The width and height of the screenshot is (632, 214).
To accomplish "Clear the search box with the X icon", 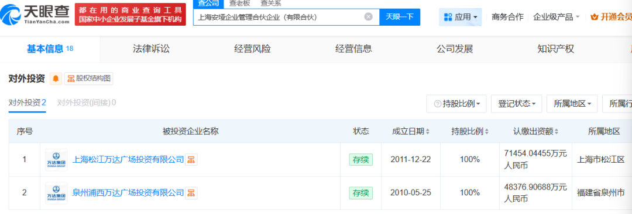I will [369, 17].
